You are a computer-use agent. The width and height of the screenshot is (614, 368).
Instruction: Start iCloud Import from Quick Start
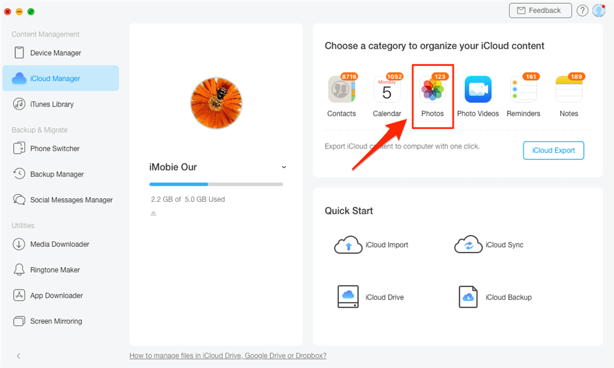pyautogui.click(x=371, y=245)
